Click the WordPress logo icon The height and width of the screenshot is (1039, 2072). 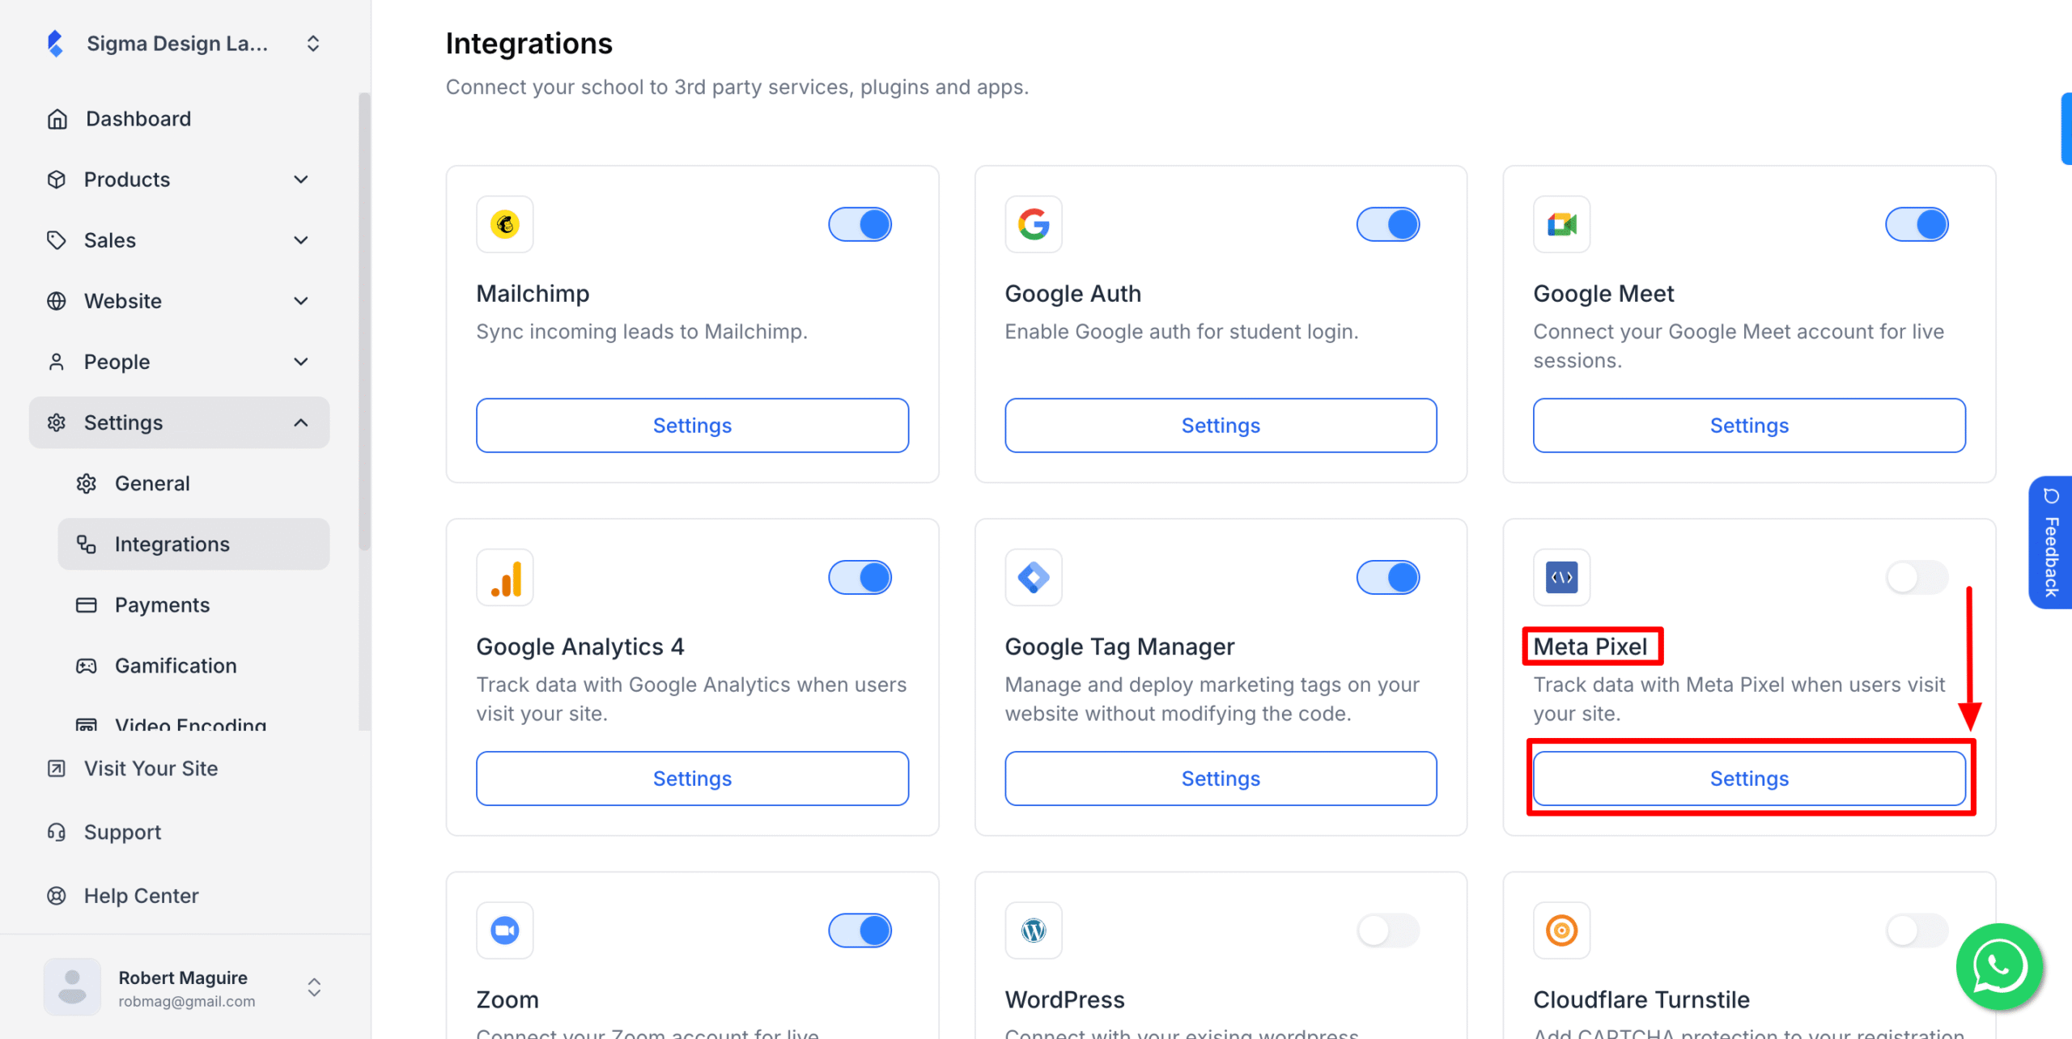click(x=1034, y=931)
